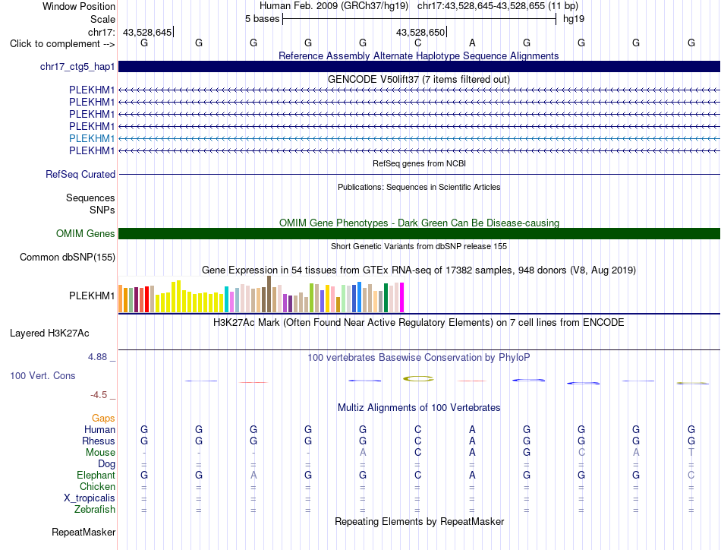Screen dimensions: 721x550
Task: Click the C base in the reference sequence
Action: coord(417,43)
